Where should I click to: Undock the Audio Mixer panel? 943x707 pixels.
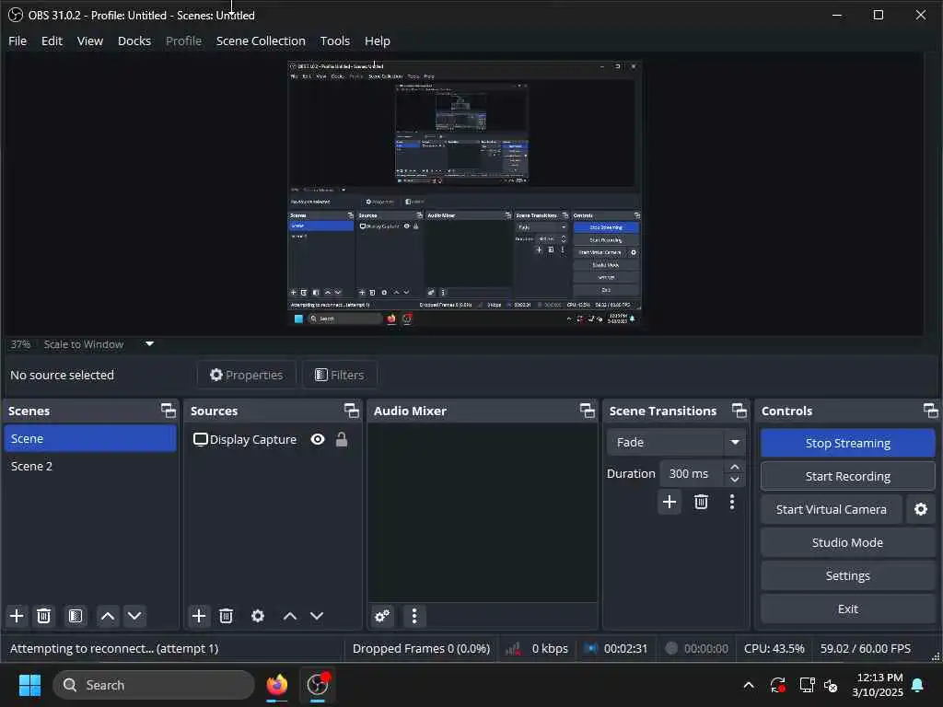tap(587, 411)
